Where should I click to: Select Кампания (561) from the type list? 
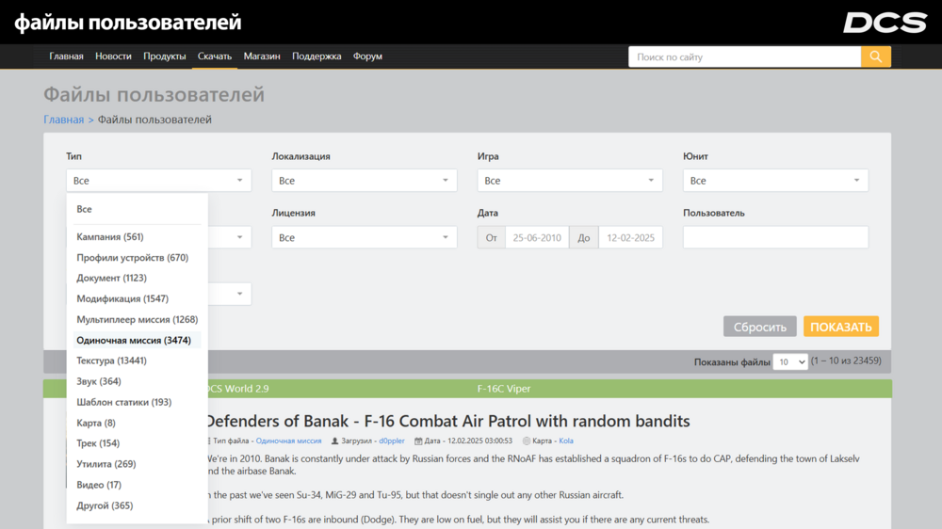[110, 237]
